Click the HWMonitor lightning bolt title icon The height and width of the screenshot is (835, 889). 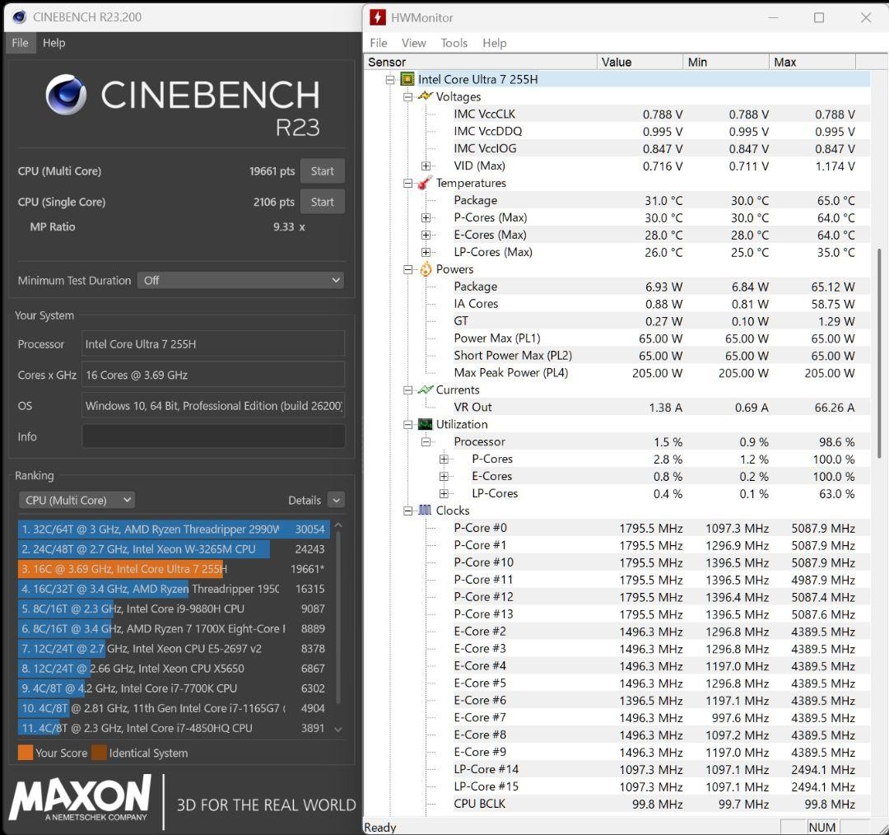click(378, 17)
